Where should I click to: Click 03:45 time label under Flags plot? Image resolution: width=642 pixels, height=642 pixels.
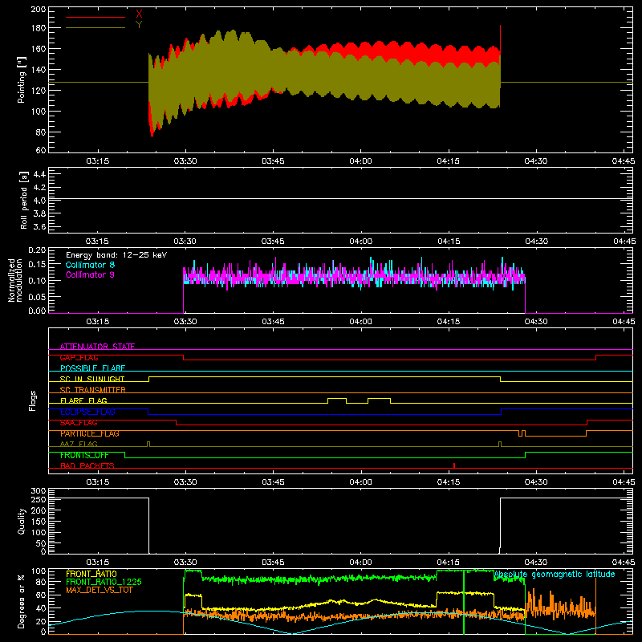(x=273, y=482)
